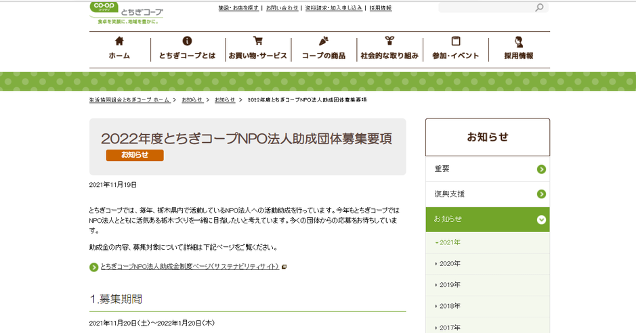Viewport: 636px width, 333px height.
Task: Open the 重要 sidebar category
Action: (488, 169)
